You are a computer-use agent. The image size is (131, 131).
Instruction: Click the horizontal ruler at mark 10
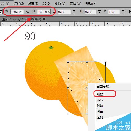62,24
